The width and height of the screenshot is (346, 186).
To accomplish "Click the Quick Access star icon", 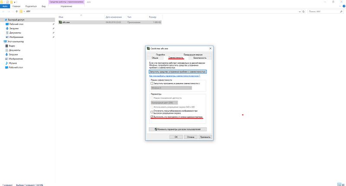I will (6, 20).
